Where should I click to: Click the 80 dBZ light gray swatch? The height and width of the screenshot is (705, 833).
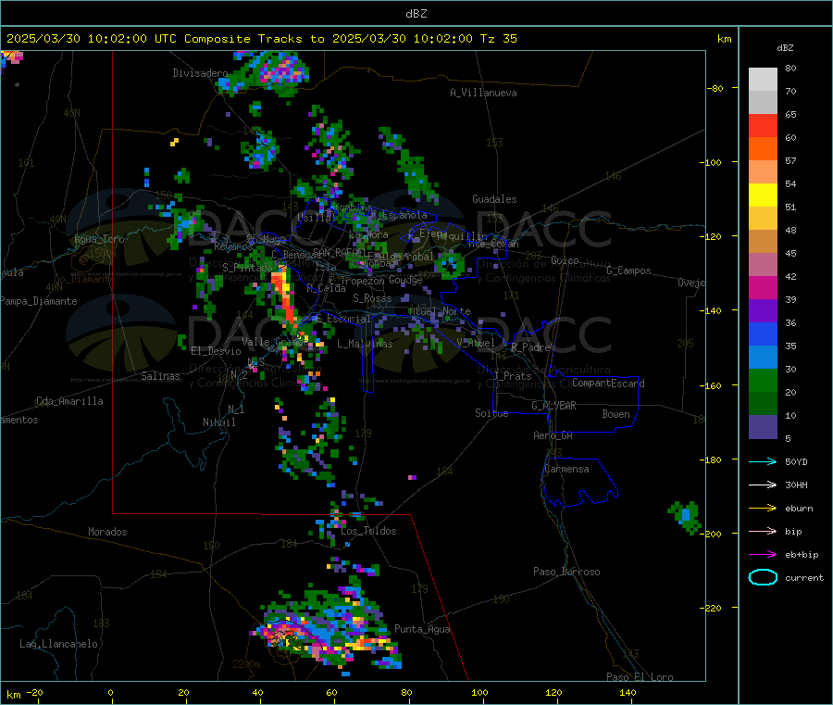(763, 80)
